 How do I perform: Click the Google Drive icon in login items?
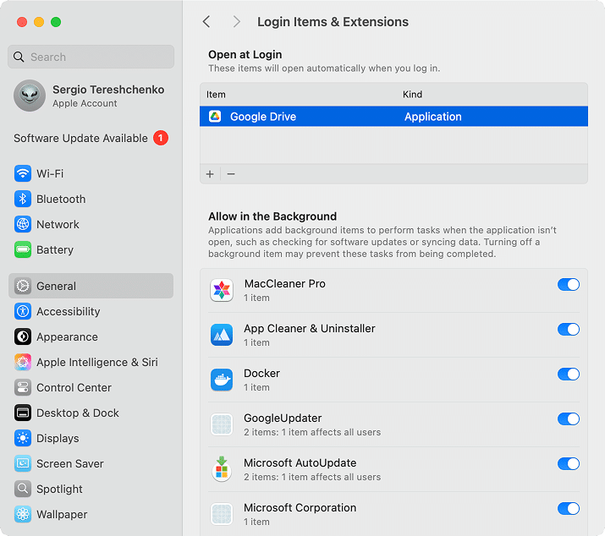[x=215, y=117]
